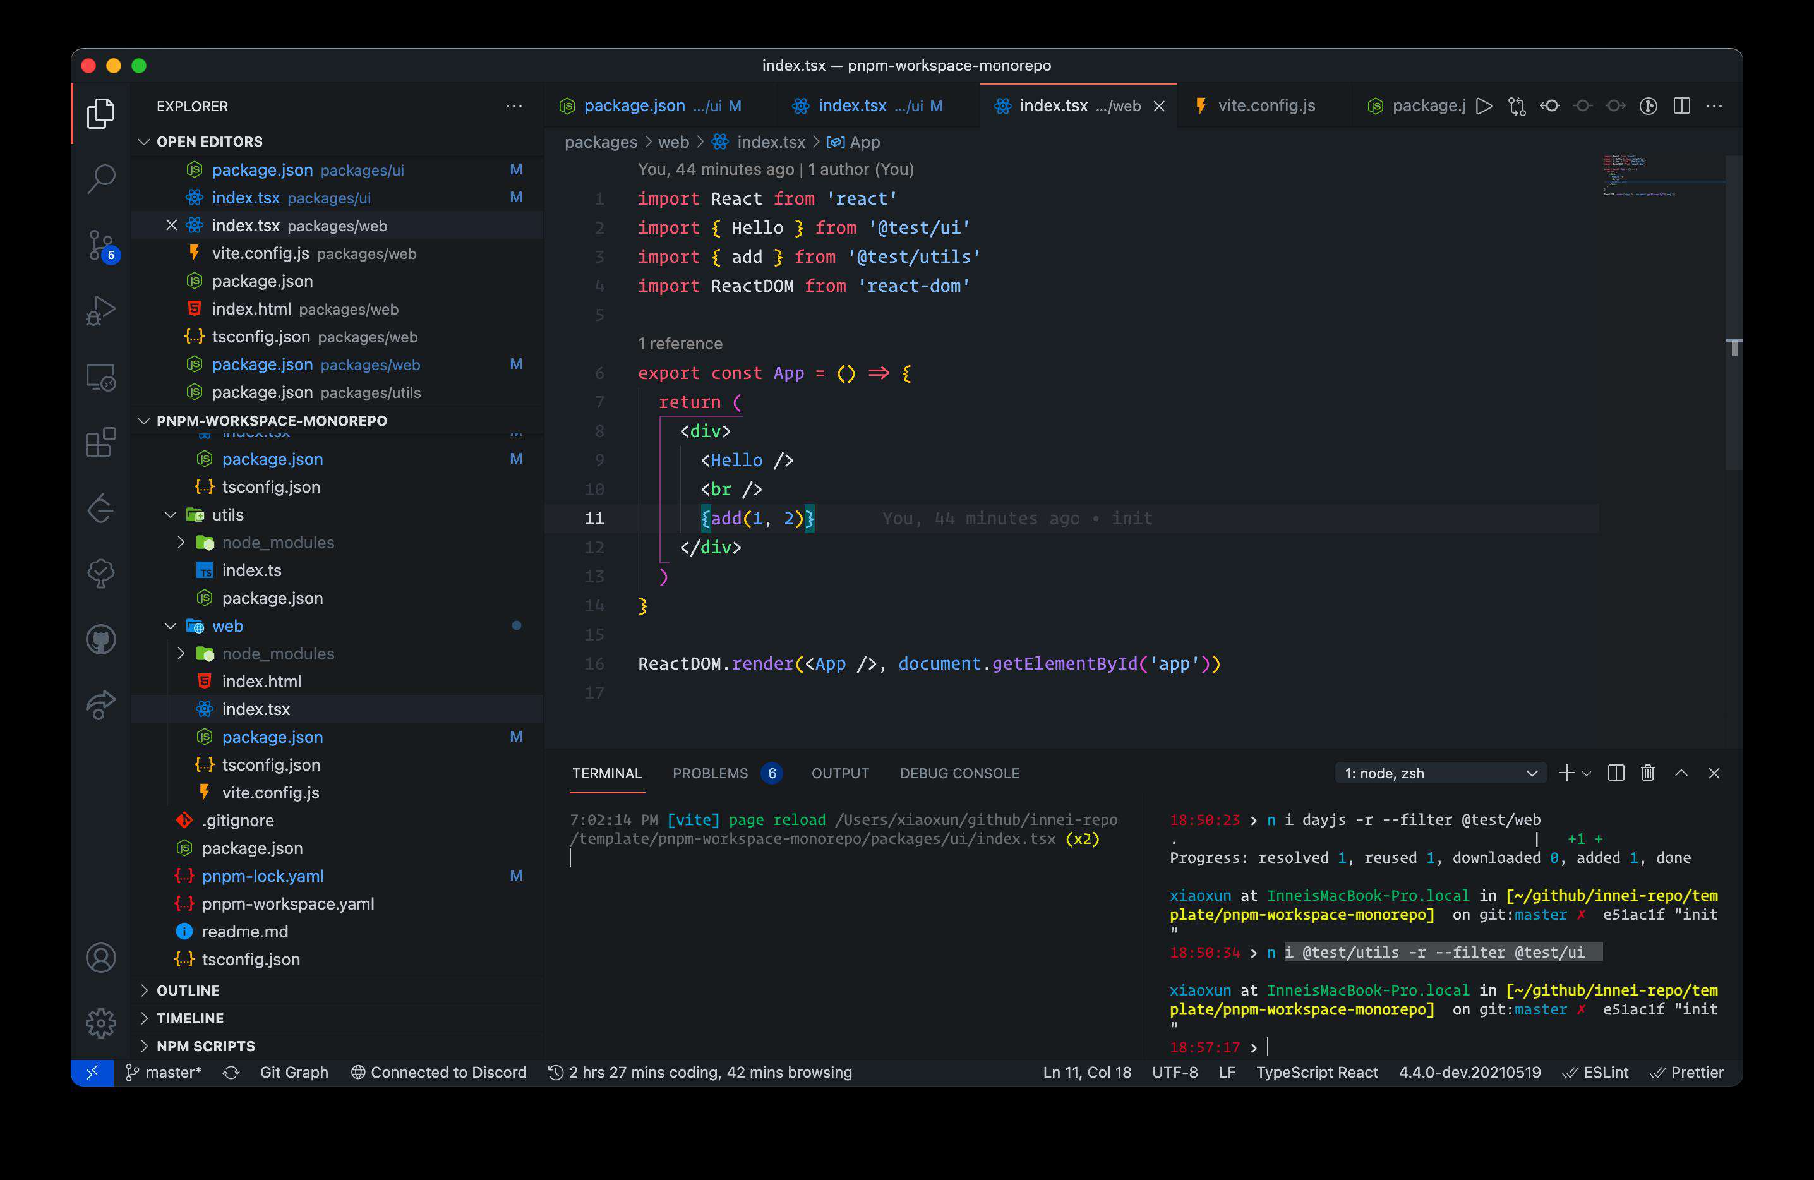Image resolution: width=1814 pixels, height=1180 pixels.
Task: Open terminal selector dropdown '1: node, zsh'
Action: click(x=1441, y=773)
